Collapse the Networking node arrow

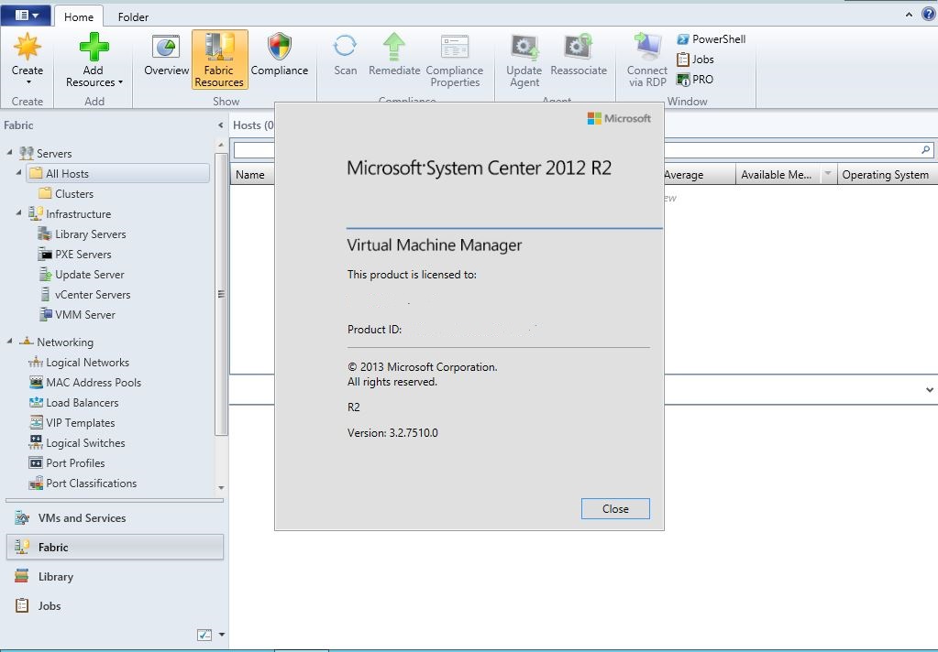tap(9, 342)
